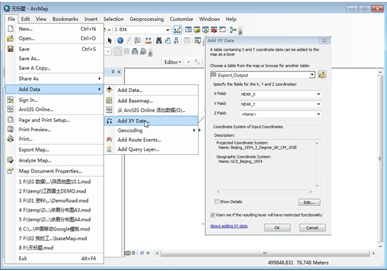Choose Map Document Properties in File menu

pyautogui.click(x=54, y=171)
